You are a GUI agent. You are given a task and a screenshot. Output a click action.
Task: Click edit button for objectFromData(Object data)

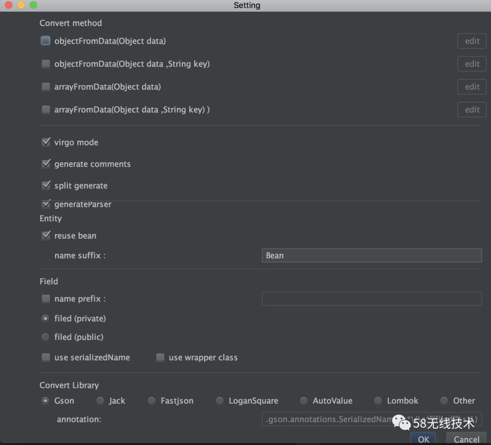472,41
